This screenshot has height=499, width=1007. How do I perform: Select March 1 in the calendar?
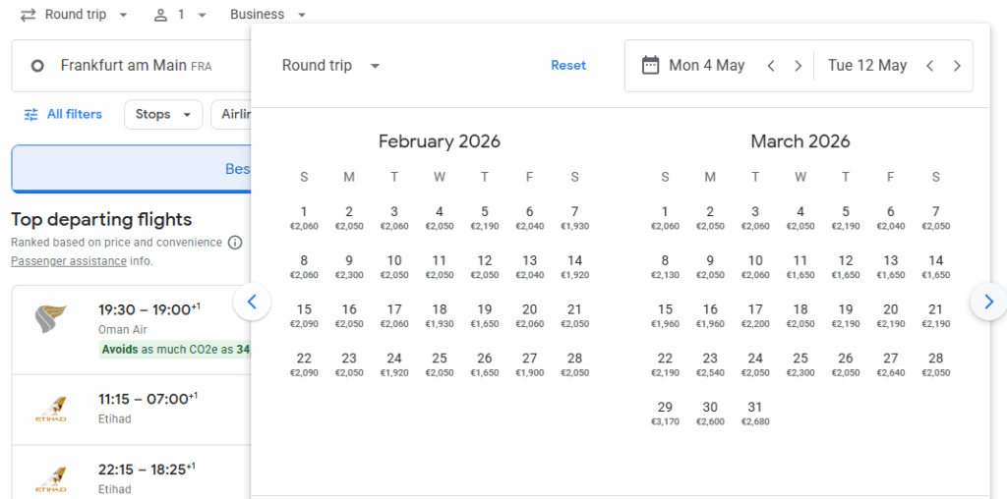pyautogui.click(x=665, y=218)
